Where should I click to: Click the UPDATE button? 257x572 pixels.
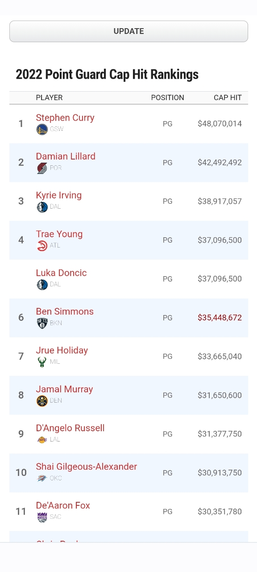click(128, 31)
